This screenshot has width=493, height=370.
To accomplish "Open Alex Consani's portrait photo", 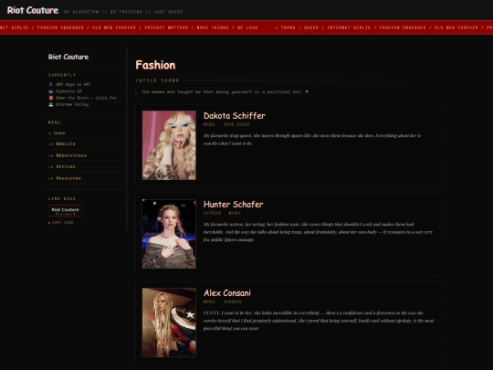I will click(x=169, y=322).
